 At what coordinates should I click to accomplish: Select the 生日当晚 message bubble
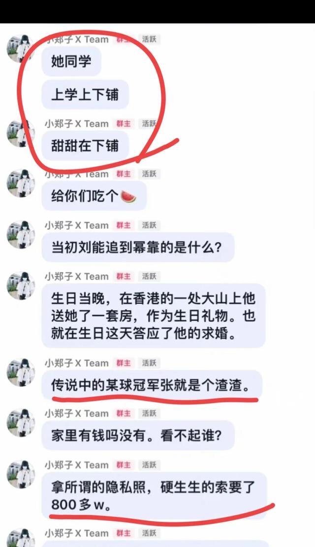(154, 316)
